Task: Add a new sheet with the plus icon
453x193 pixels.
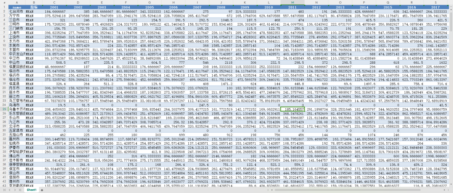Action: [x=42, y=190]
